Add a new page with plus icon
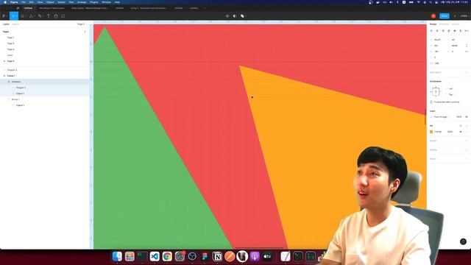Screen dimensions: 471x265 pos(85,32)
